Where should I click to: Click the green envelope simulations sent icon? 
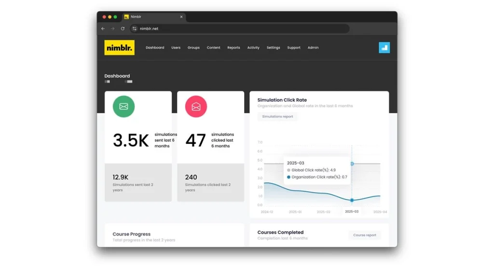[x=123, y=107]
